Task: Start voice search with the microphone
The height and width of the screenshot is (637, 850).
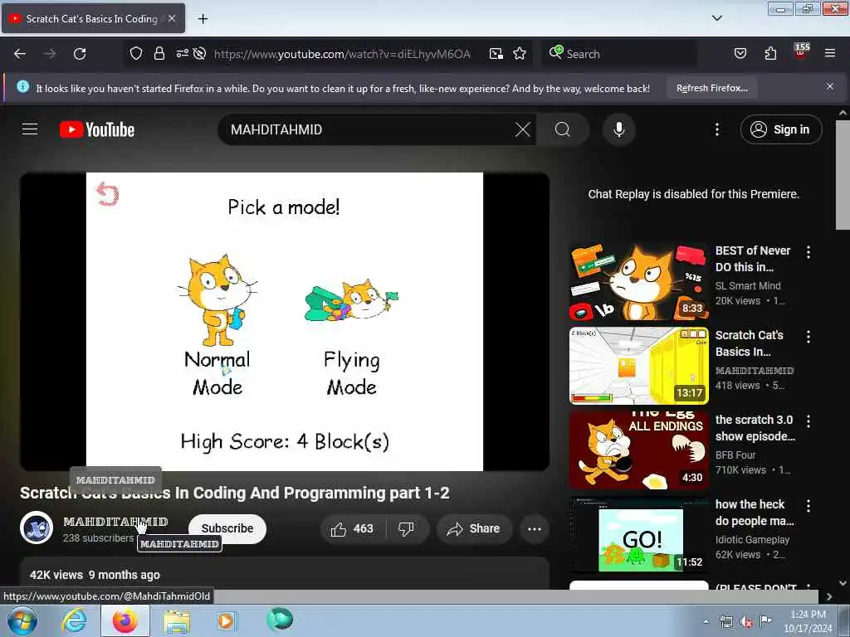Action: (619, 129)
